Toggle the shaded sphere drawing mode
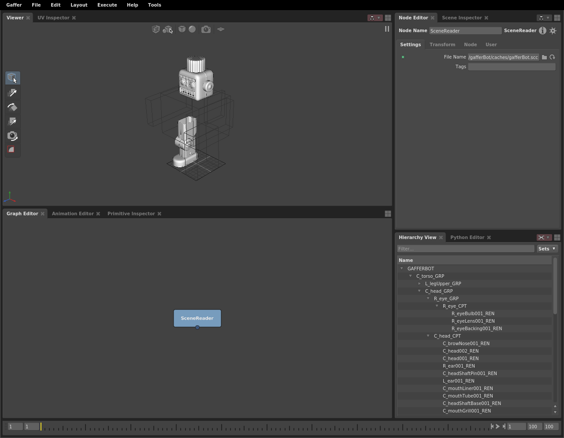Viewport: 564px width, 438px height. click(x=192, y=29)
